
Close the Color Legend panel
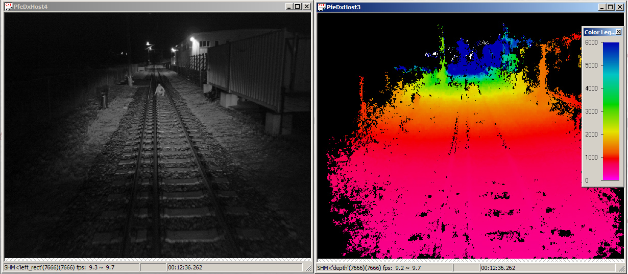coord(619,32)
